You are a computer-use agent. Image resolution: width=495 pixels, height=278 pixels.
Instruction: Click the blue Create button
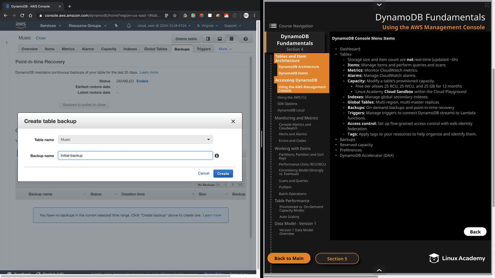223,174
